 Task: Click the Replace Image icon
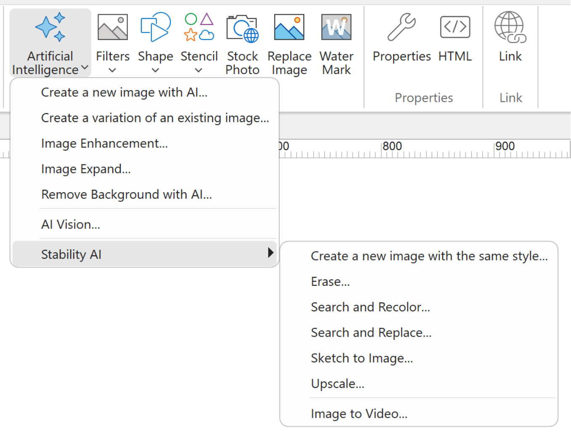click(x=289, y=27)
